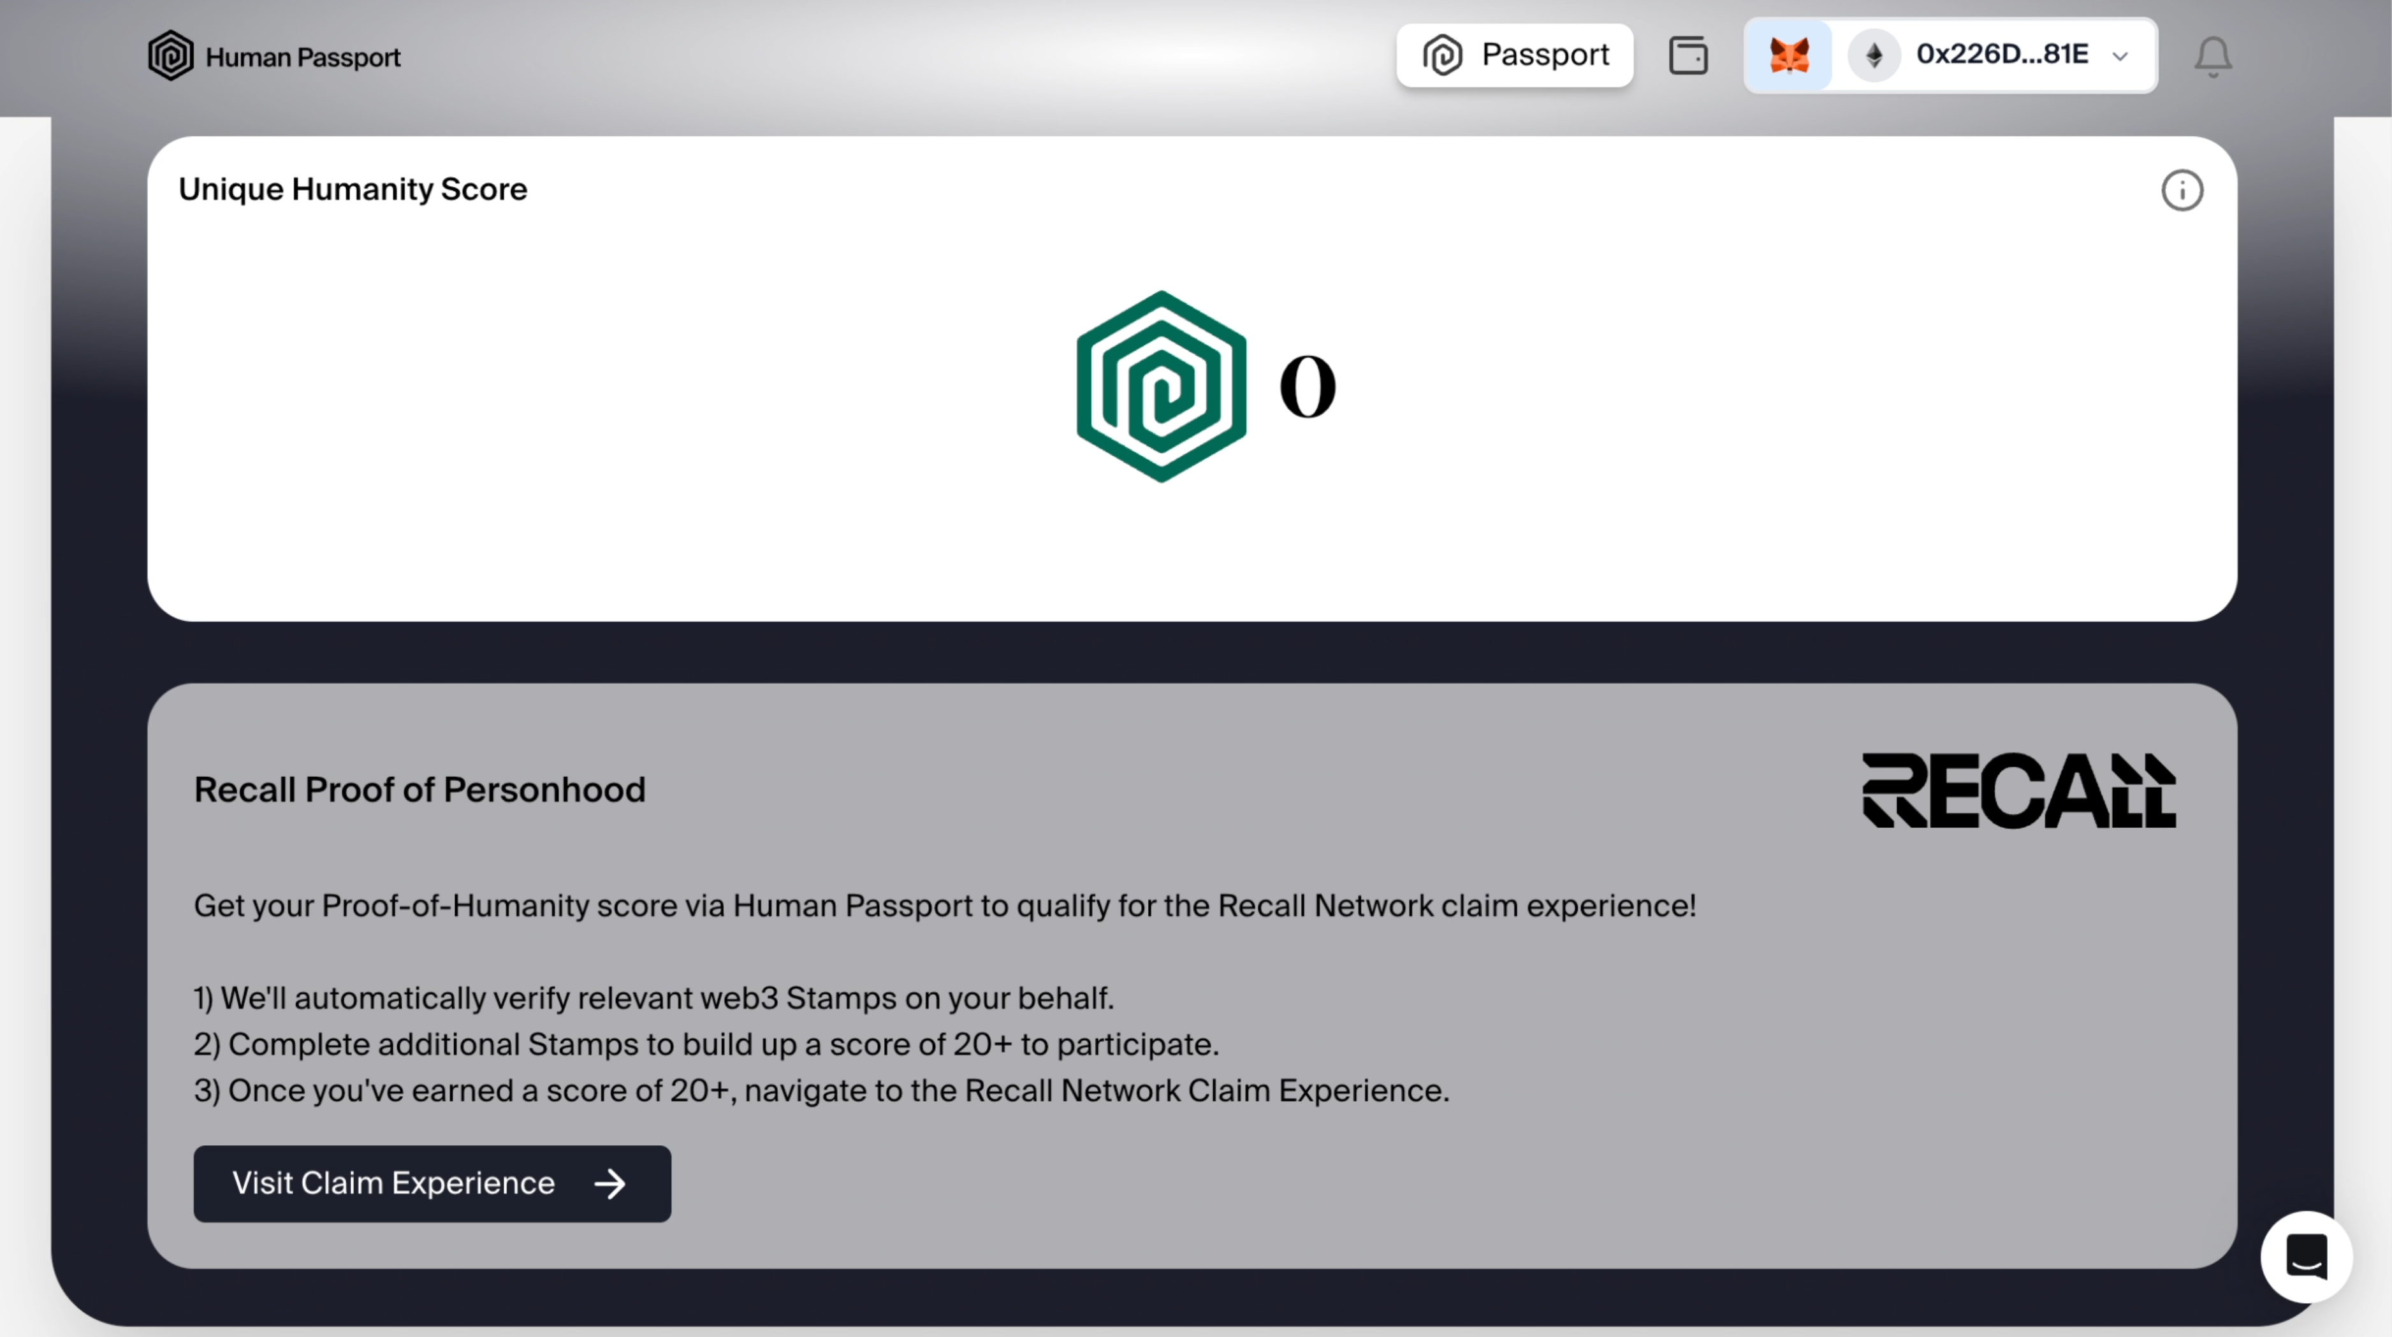Click the MetaMask fox icon

point(1790,55)
